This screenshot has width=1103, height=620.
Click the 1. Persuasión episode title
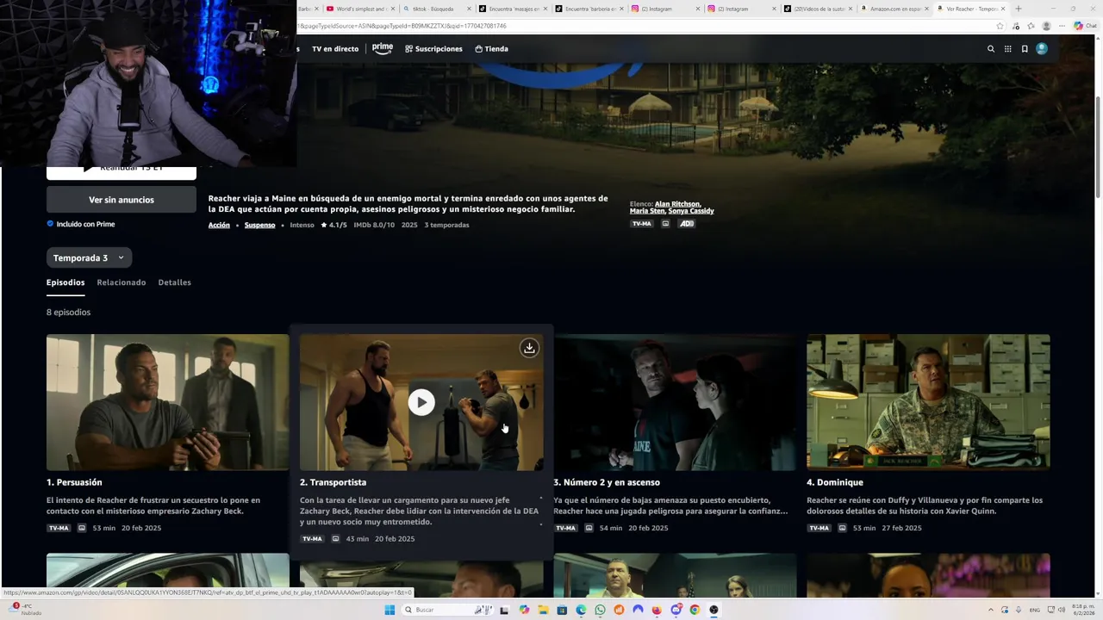coord(74,482)
